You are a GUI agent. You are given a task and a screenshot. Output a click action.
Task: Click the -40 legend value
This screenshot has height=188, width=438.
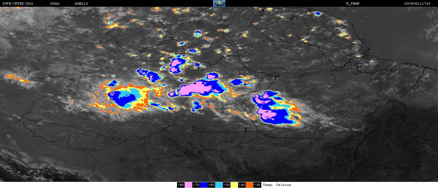click(x=242, y=185)
